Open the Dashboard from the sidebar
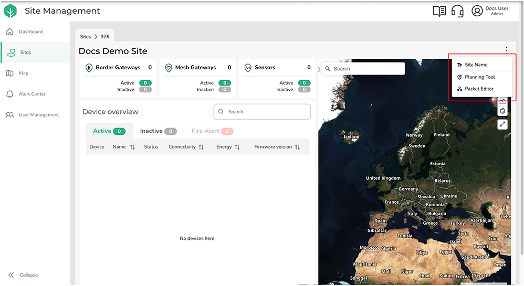Screen dimensions: 524x286 coord(30,32)
